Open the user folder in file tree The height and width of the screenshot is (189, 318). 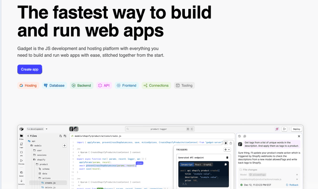38,150
